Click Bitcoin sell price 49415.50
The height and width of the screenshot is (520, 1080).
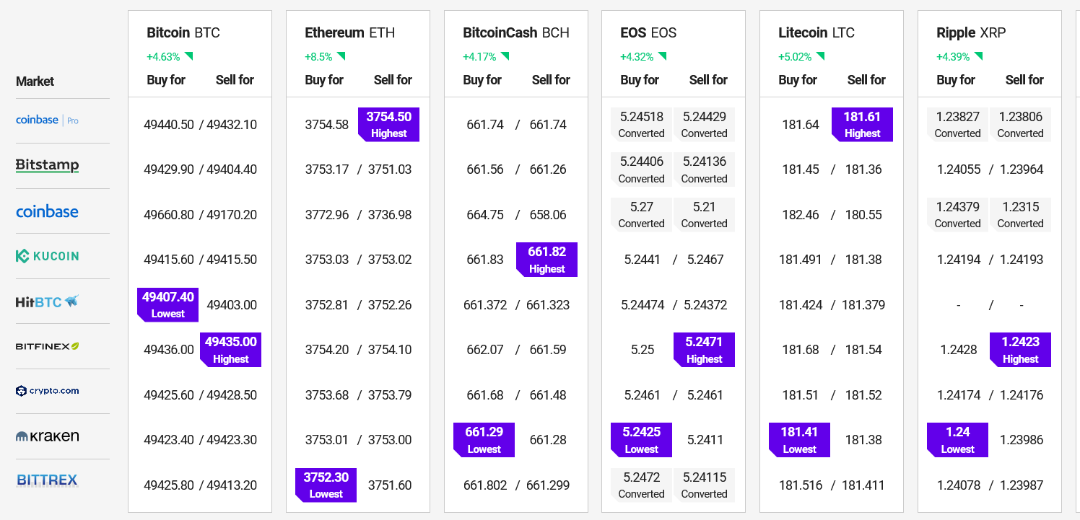232,260
